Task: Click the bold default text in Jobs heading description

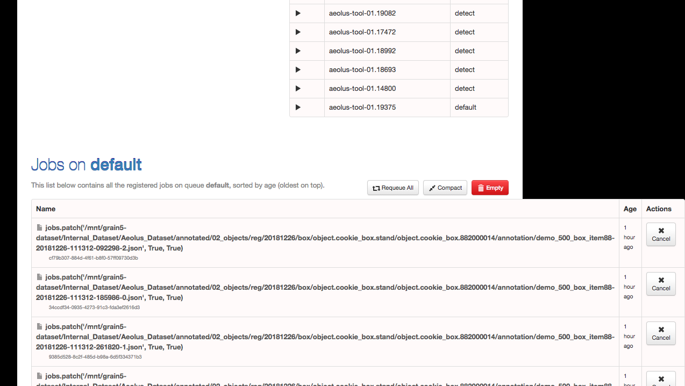Action: [x=217, y=185]
